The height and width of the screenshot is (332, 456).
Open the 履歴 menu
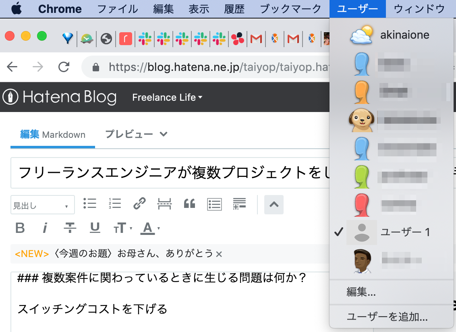234,9
